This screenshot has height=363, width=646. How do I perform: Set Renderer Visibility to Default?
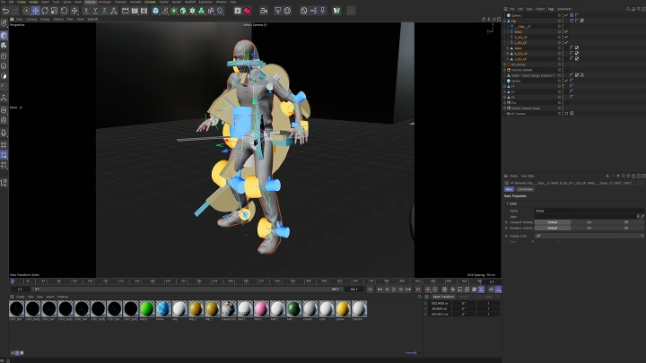tap(553, 228)
